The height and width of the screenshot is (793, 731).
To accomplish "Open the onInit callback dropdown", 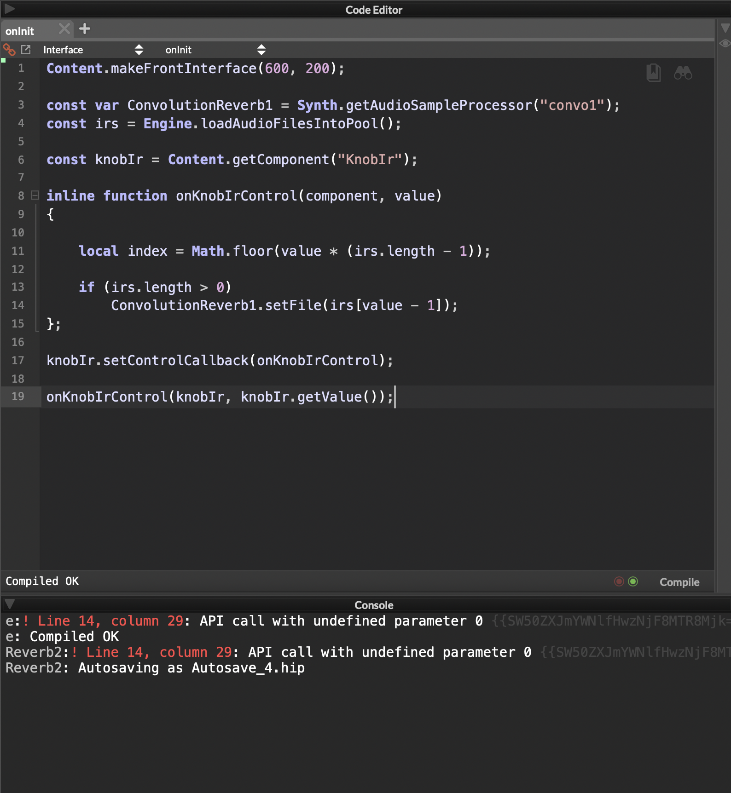I will (215, 50).
